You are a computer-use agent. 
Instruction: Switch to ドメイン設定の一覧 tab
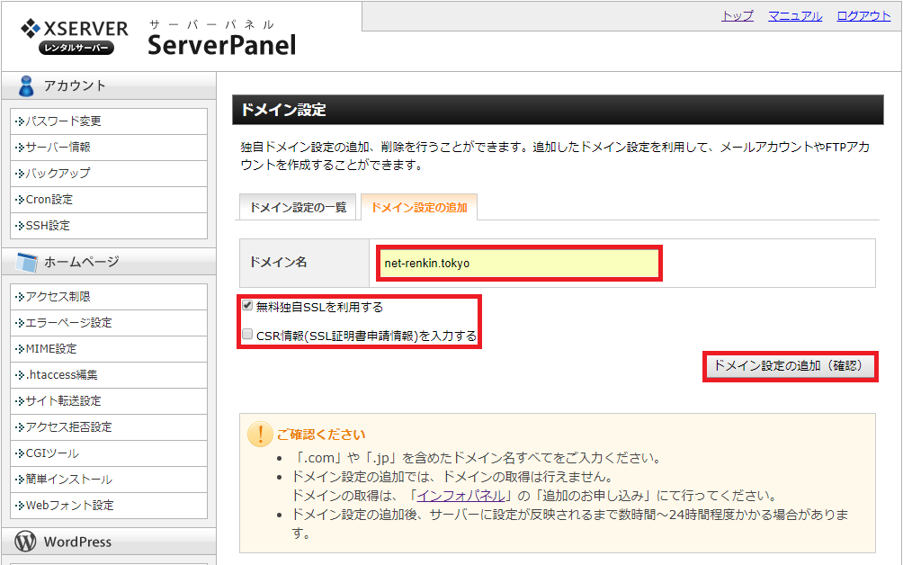click(x=297, y=207)
